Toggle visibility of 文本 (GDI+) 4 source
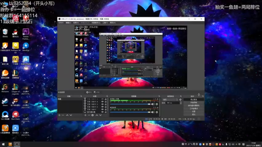The height and width of the screenshot is (147, 262). click(103, 102)
